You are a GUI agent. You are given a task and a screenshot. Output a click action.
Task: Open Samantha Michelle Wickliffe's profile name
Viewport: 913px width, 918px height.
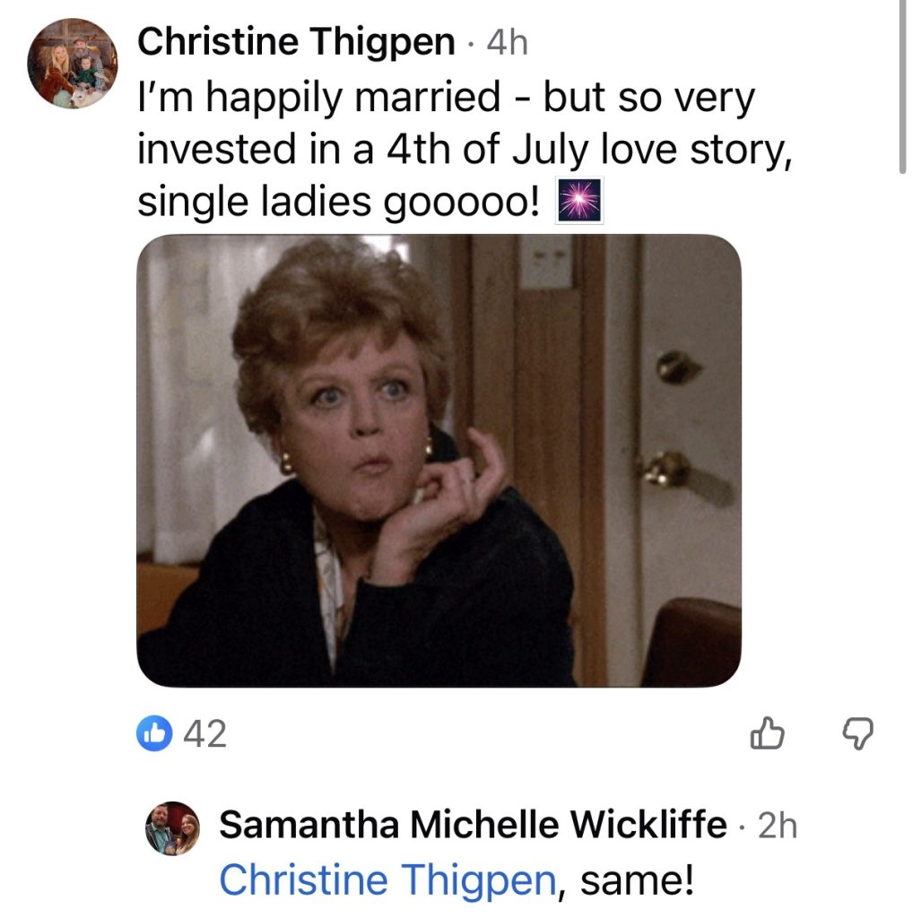point(473,825)
